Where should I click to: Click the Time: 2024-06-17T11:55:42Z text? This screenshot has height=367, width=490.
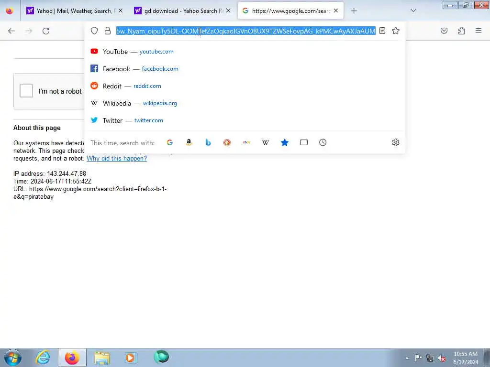[53, 181]
